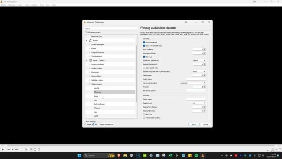Image resolution: width=282 pixels, height=159 pixels.
Task: Click the preferences Search field
Action: (x=111, y=28)
